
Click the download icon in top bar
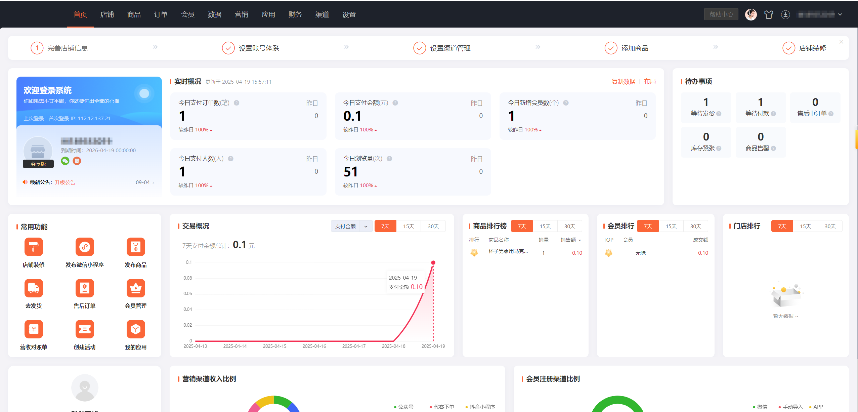[785, 14]
